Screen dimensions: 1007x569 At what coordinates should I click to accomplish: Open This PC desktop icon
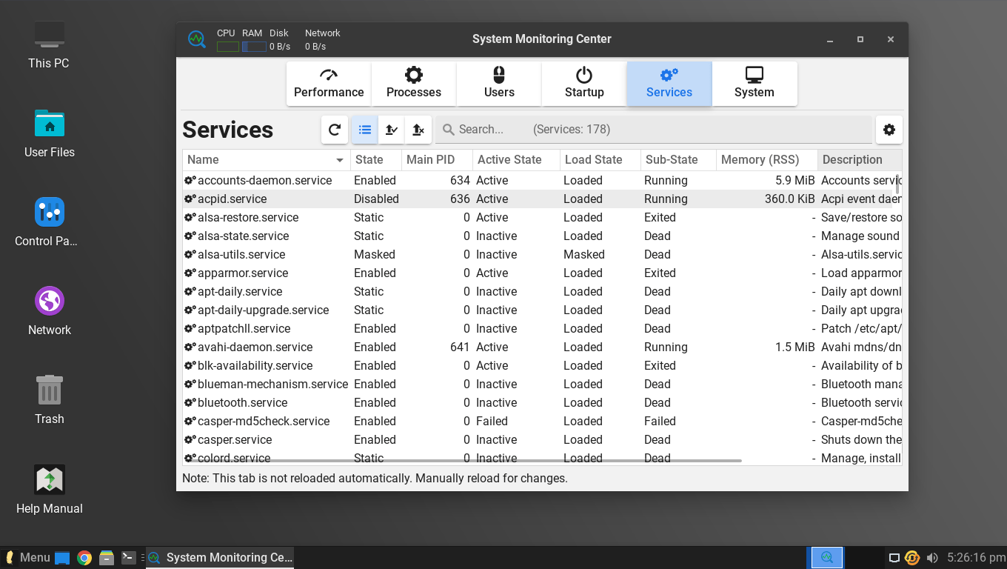point(49,44)
